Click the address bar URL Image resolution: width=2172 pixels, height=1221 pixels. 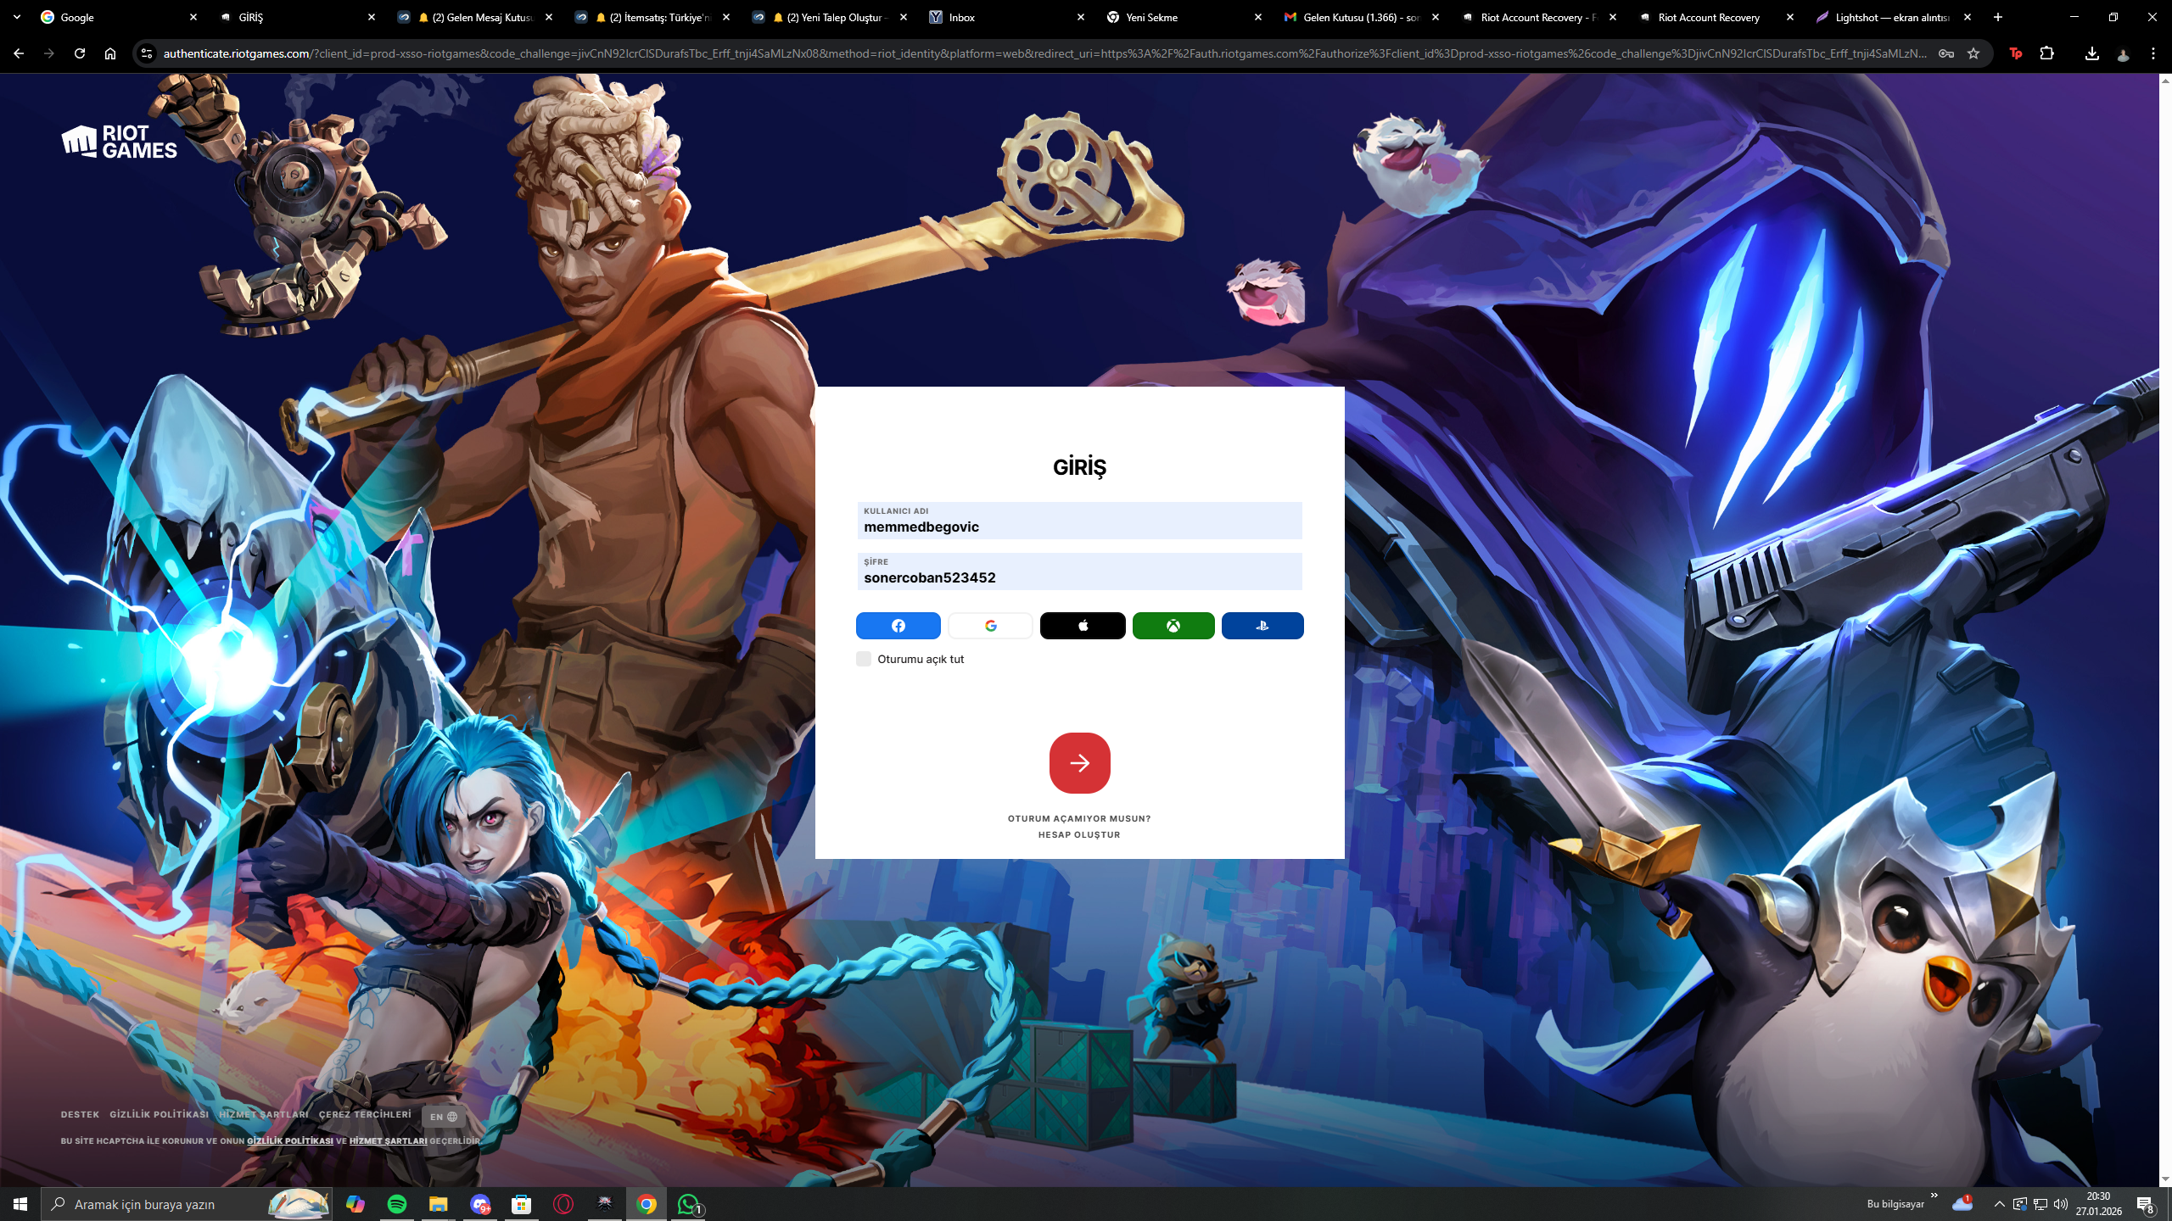pos(1044,53)
